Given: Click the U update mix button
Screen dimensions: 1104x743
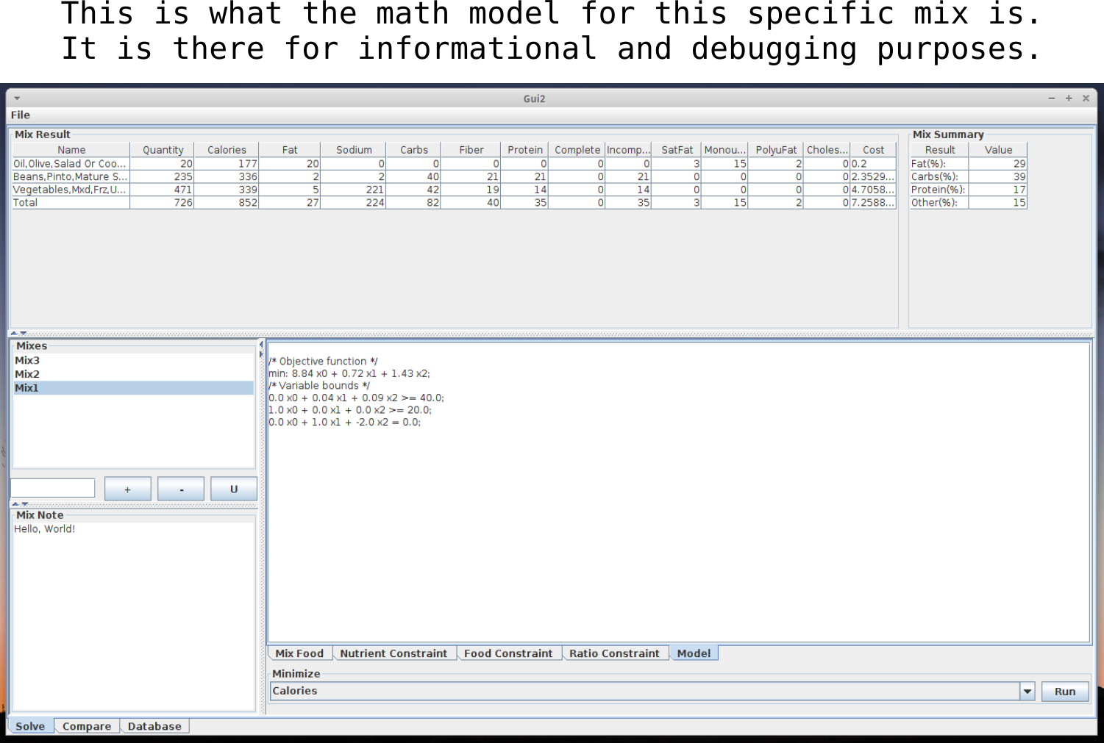Looking at the screenshot, I should pyautogui.click(x=234, y=489).
